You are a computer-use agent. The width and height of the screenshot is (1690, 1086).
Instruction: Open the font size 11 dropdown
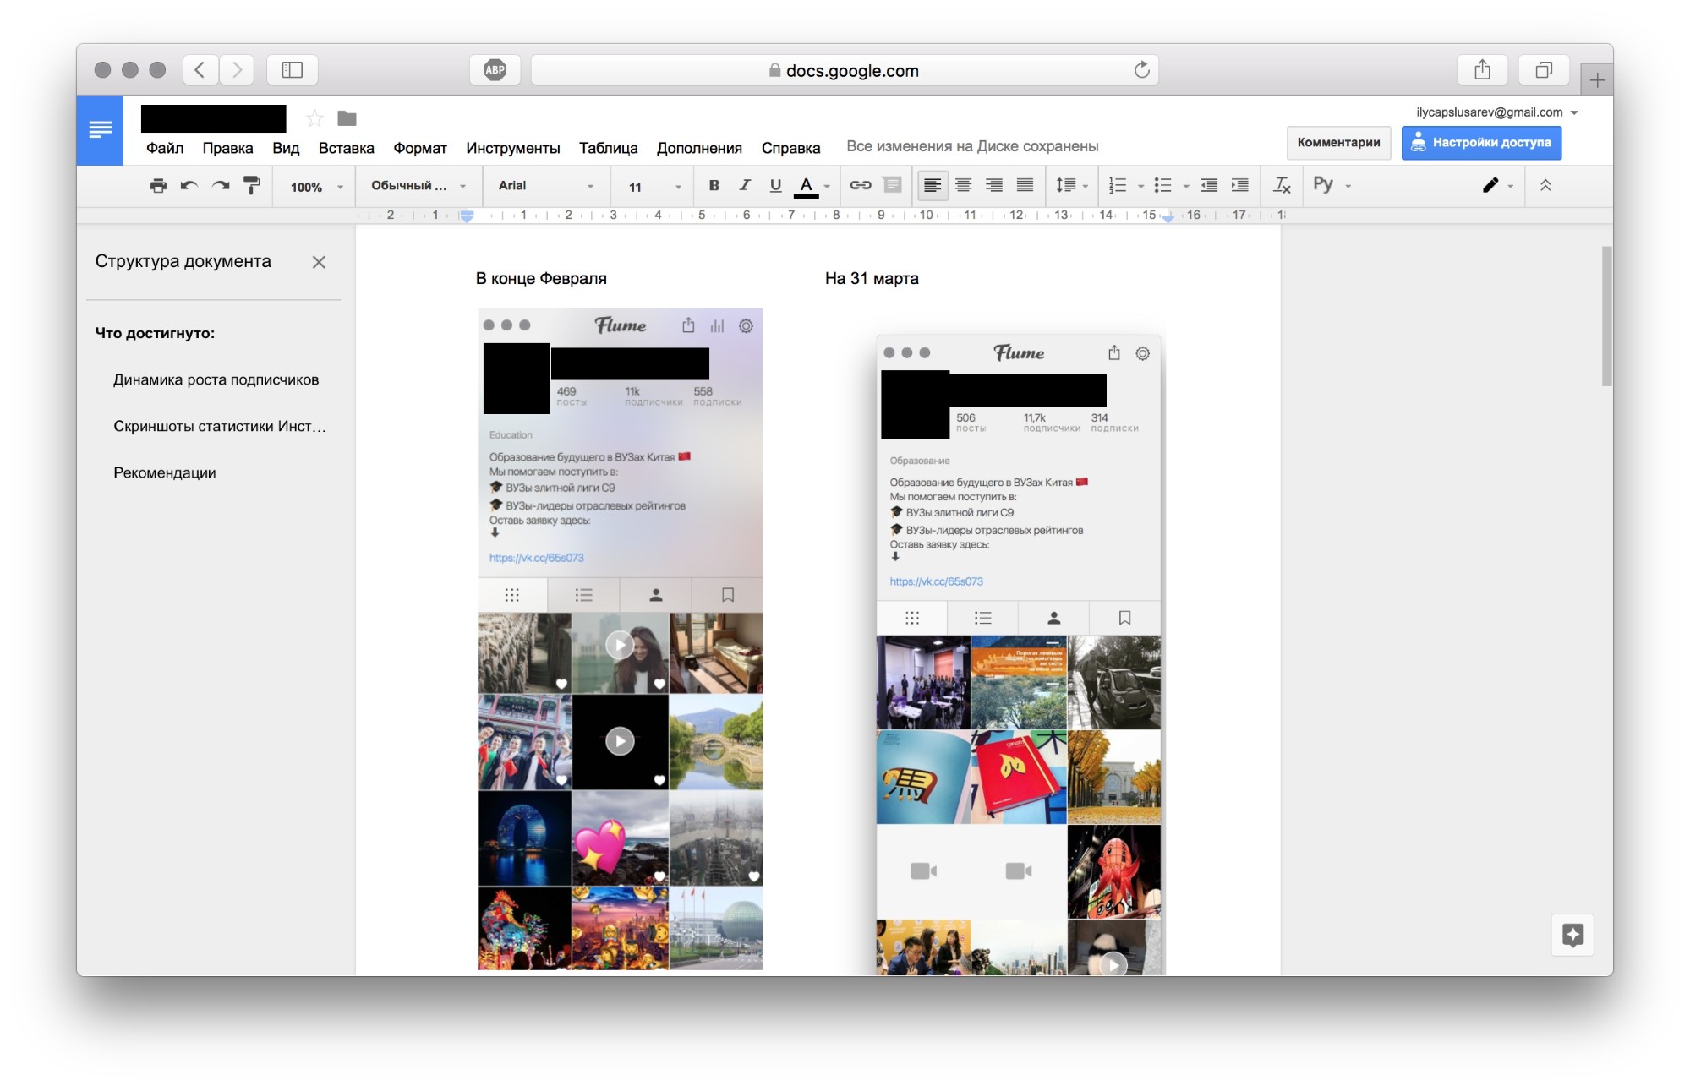[654, 187]
